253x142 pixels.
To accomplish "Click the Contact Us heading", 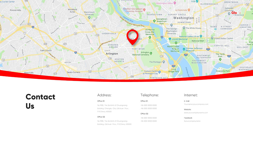I will click(40, 101).
